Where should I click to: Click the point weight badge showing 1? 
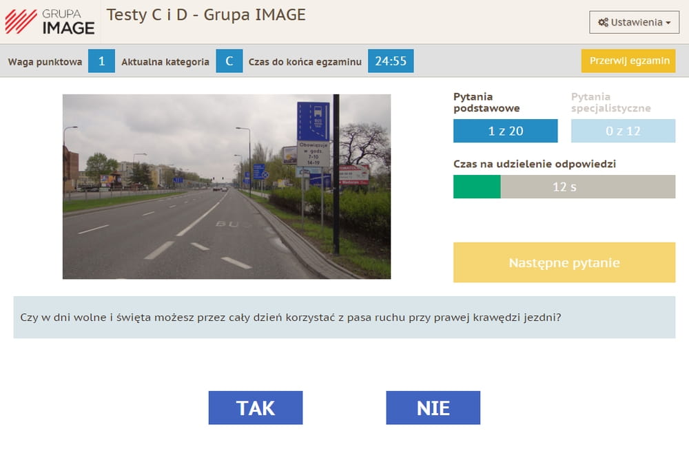(101, 61)
